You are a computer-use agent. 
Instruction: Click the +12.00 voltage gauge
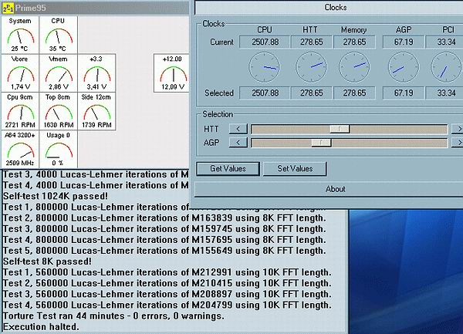pyautogui.click(x=172, y=73)
